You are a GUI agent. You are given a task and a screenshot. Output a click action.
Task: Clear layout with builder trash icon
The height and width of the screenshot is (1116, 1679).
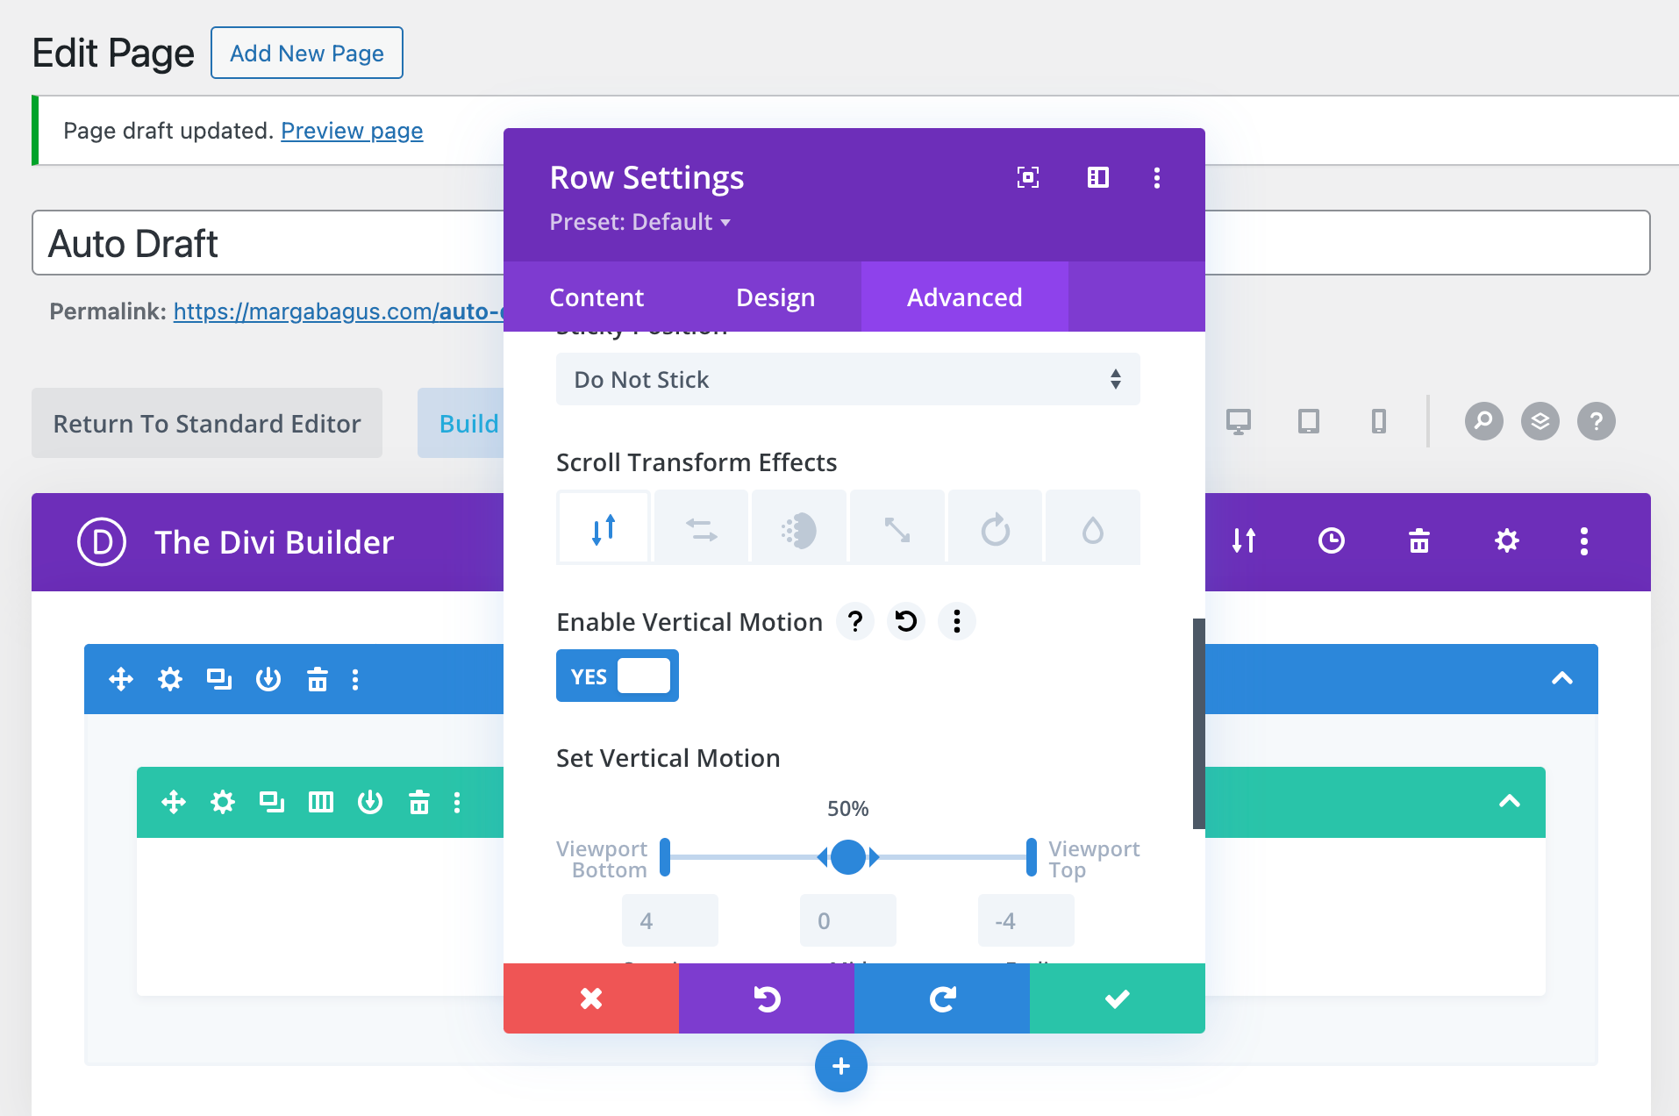point(1419,541)
